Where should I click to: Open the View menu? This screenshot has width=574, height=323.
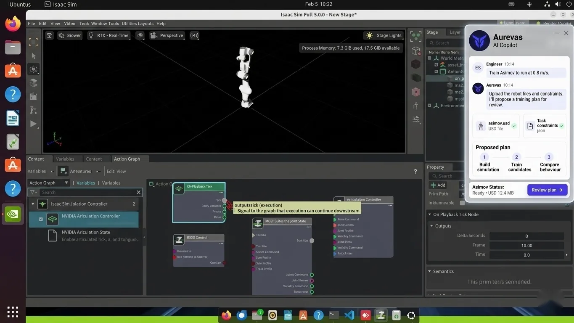click(55, 24)
